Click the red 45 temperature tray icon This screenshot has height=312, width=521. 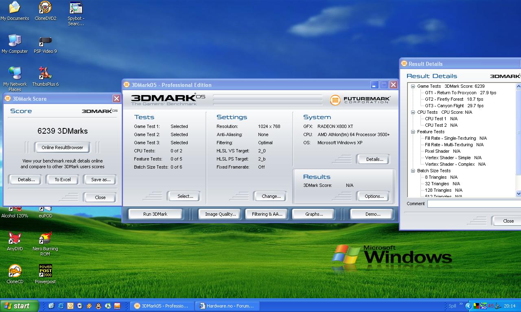pos(491,306)
